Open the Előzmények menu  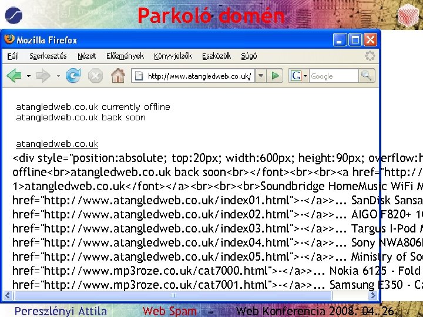point(125,56)
